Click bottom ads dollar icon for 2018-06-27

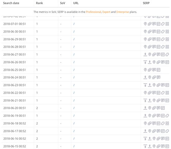(145, 54)
